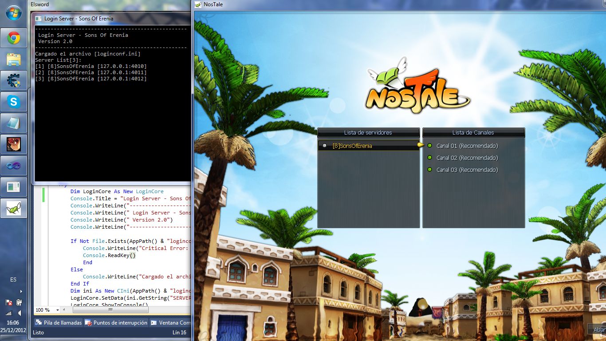
Task: Click code line 'LoginCore.SetData(ini.GetString'
Action: point(130,298)
